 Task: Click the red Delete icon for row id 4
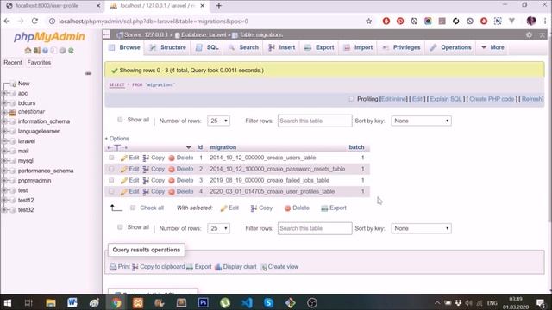[x=172, y=192]
